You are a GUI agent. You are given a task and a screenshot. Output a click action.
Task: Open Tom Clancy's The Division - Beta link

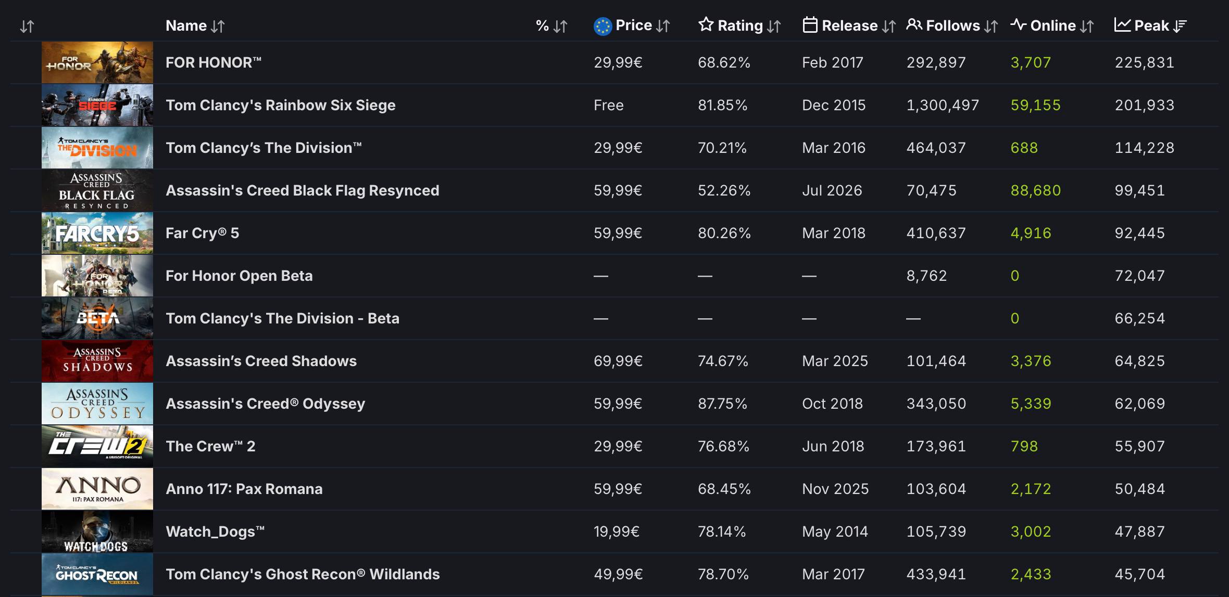(283, 318)
